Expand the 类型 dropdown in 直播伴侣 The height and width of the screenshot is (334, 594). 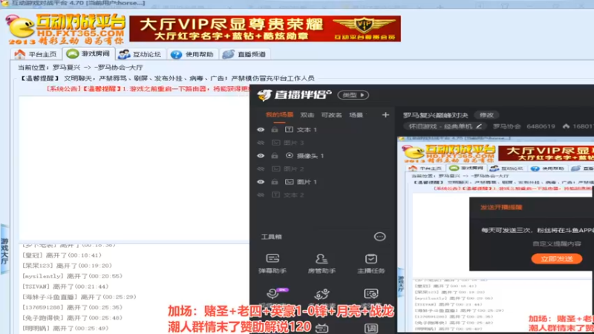coord(353,95)
